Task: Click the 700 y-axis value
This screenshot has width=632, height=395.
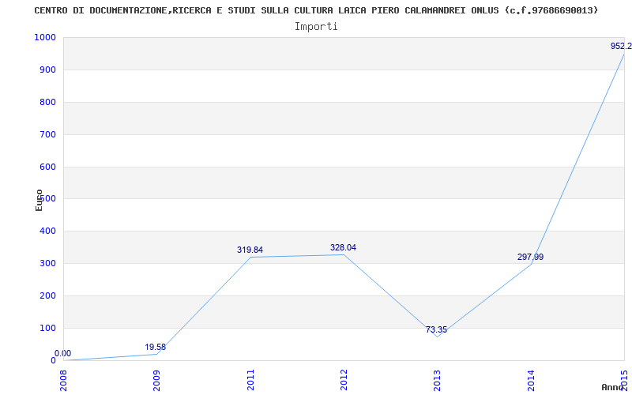Action: pos(47,134)
